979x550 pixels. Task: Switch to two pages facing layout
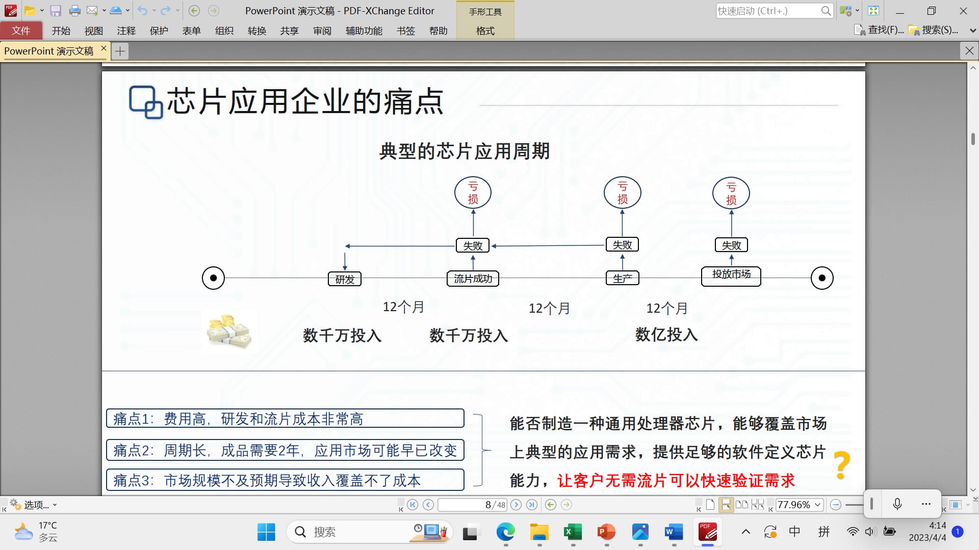point(742,505)
